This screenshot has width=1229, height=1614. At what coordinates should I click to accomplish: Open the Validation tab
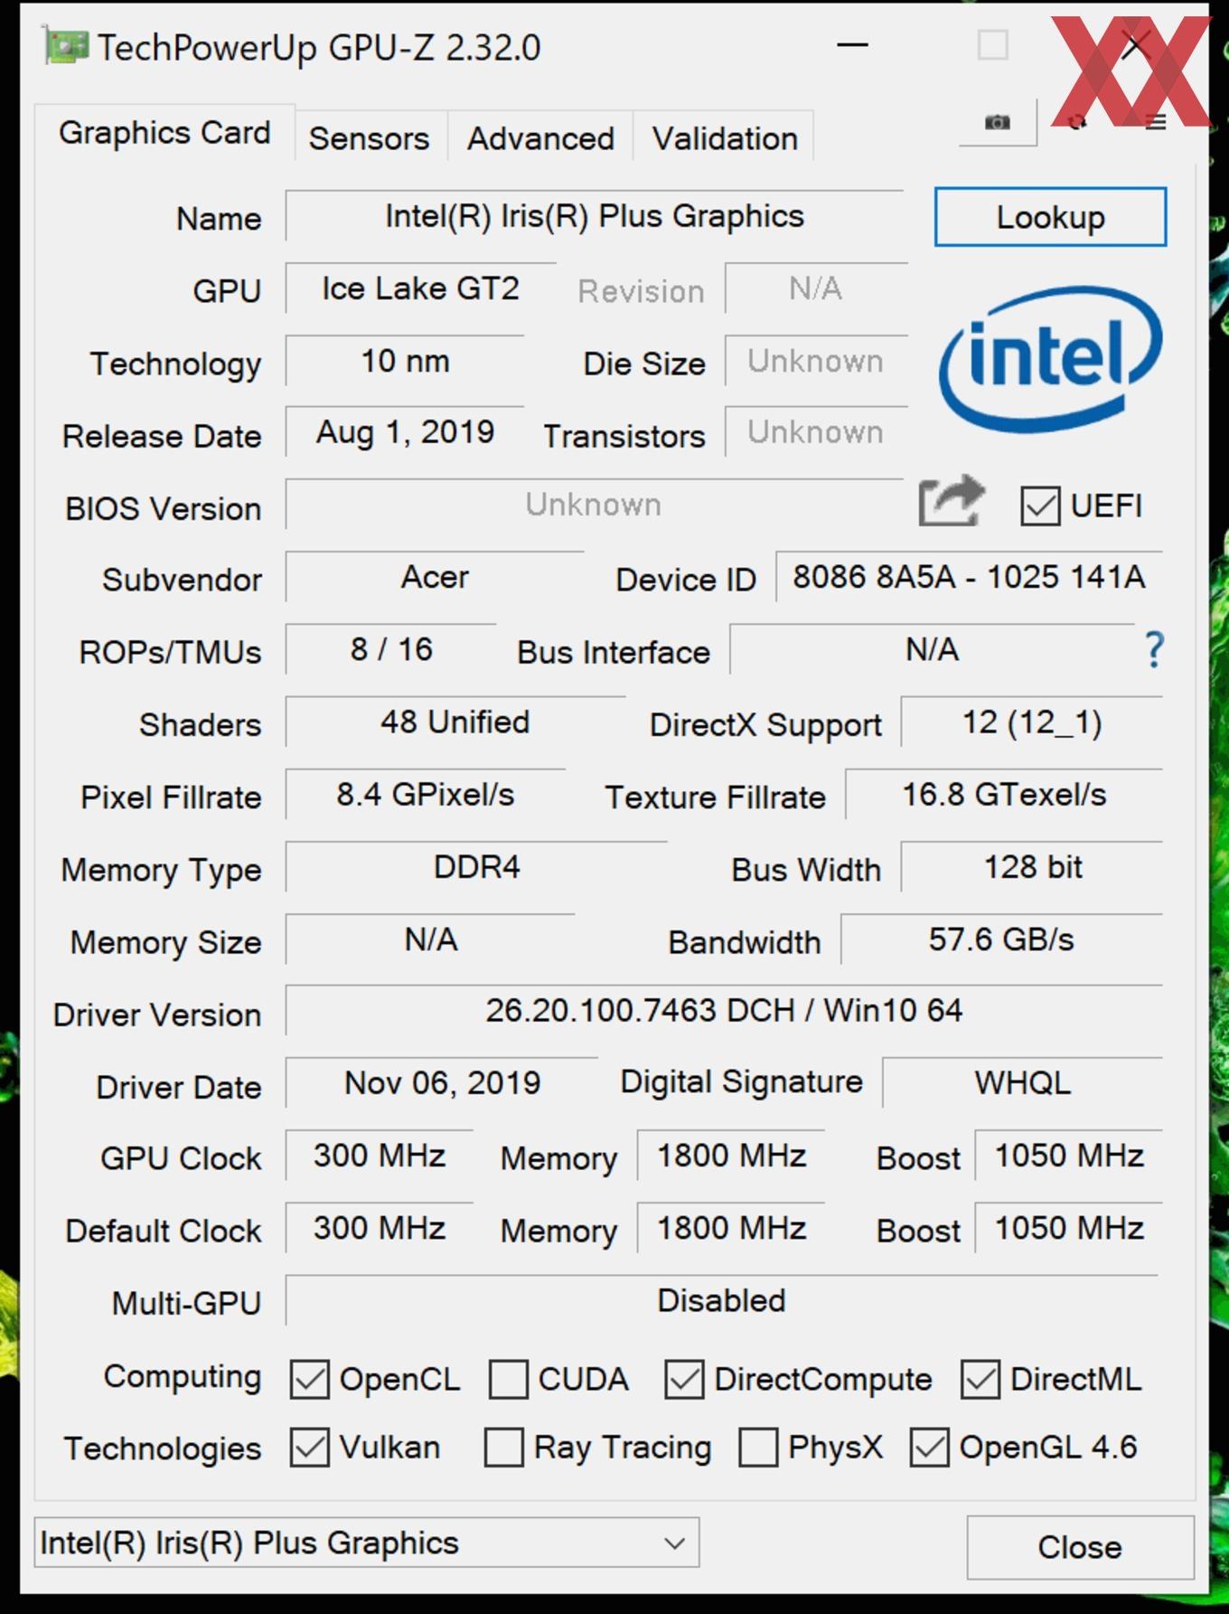click(x=725, y=138)
